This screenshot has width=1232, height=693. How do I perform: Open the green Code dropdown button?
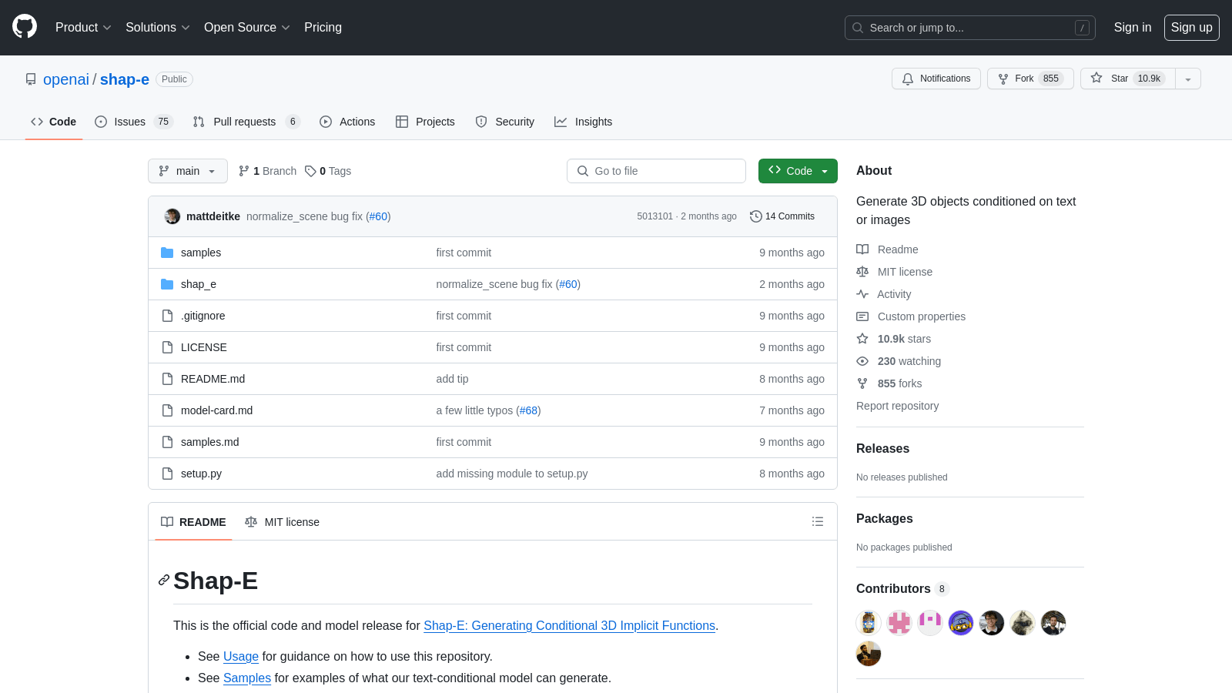pos(798,171)
